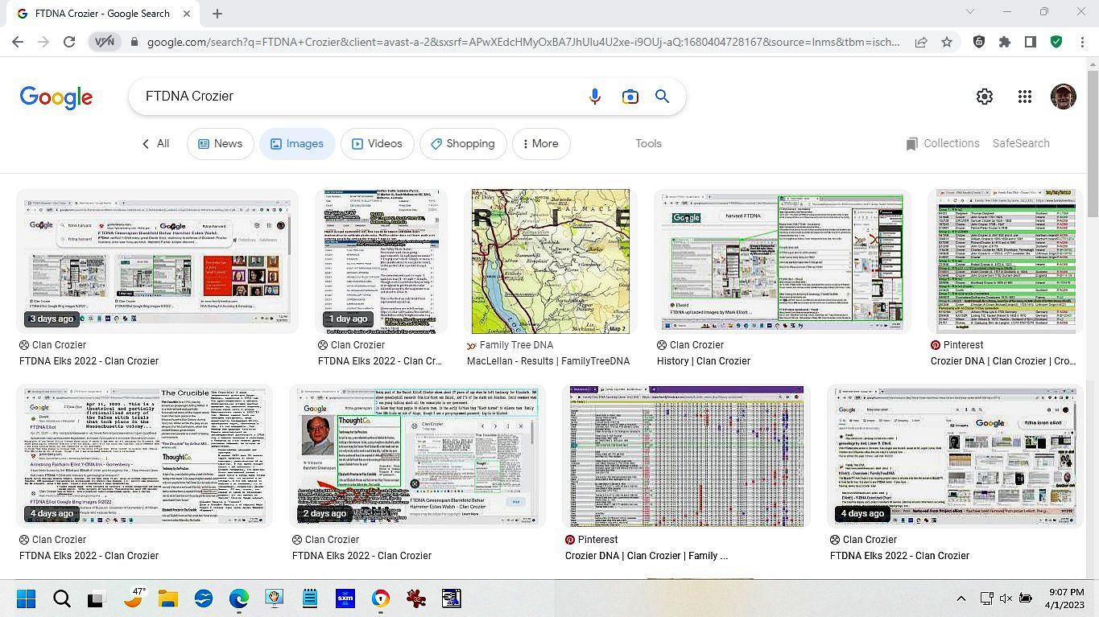Reload the page with the refresh icon
The image size is (1099, 617).
(69, 42)
